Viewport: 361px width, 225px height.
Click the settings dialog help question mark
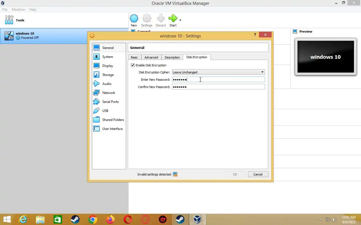click(x=255, y=35)
